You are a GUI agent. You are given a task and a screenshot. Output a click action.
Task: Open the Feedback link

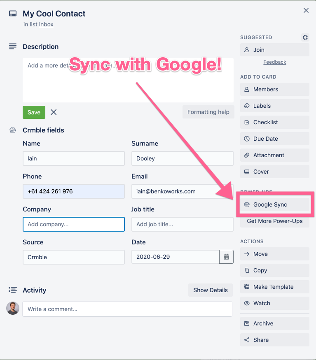pyautogui.click(x=275, y=62)
